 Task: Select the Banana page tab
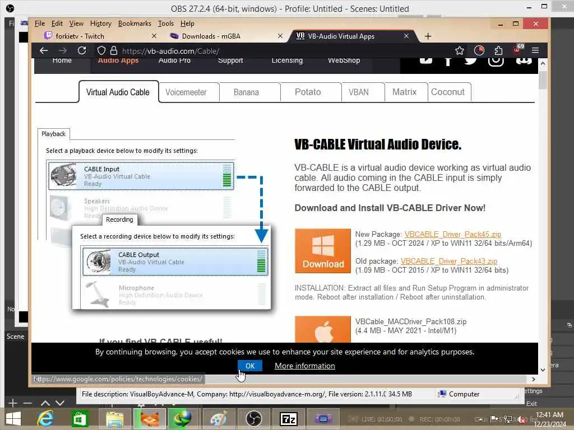(246, 92)
